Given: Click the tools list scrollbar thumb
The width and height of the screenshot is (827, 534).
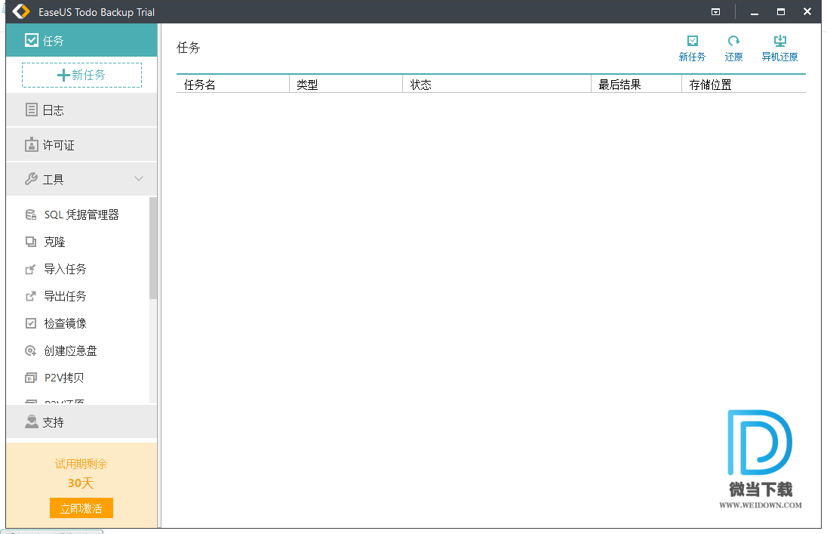Looking at the screenshot, I should point(153,248).
